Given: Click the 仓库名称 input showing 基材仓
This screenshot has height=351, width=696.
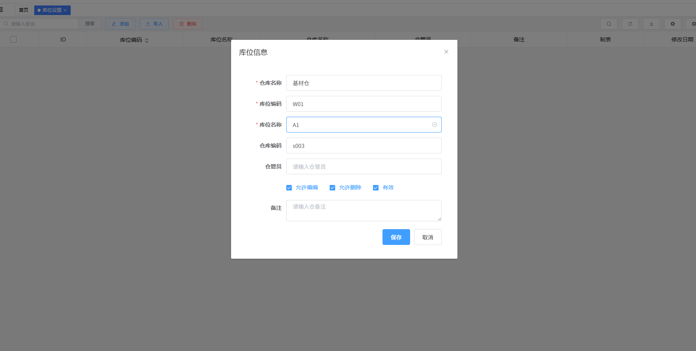Looking at the screenshot, I should tap(363, 83).
